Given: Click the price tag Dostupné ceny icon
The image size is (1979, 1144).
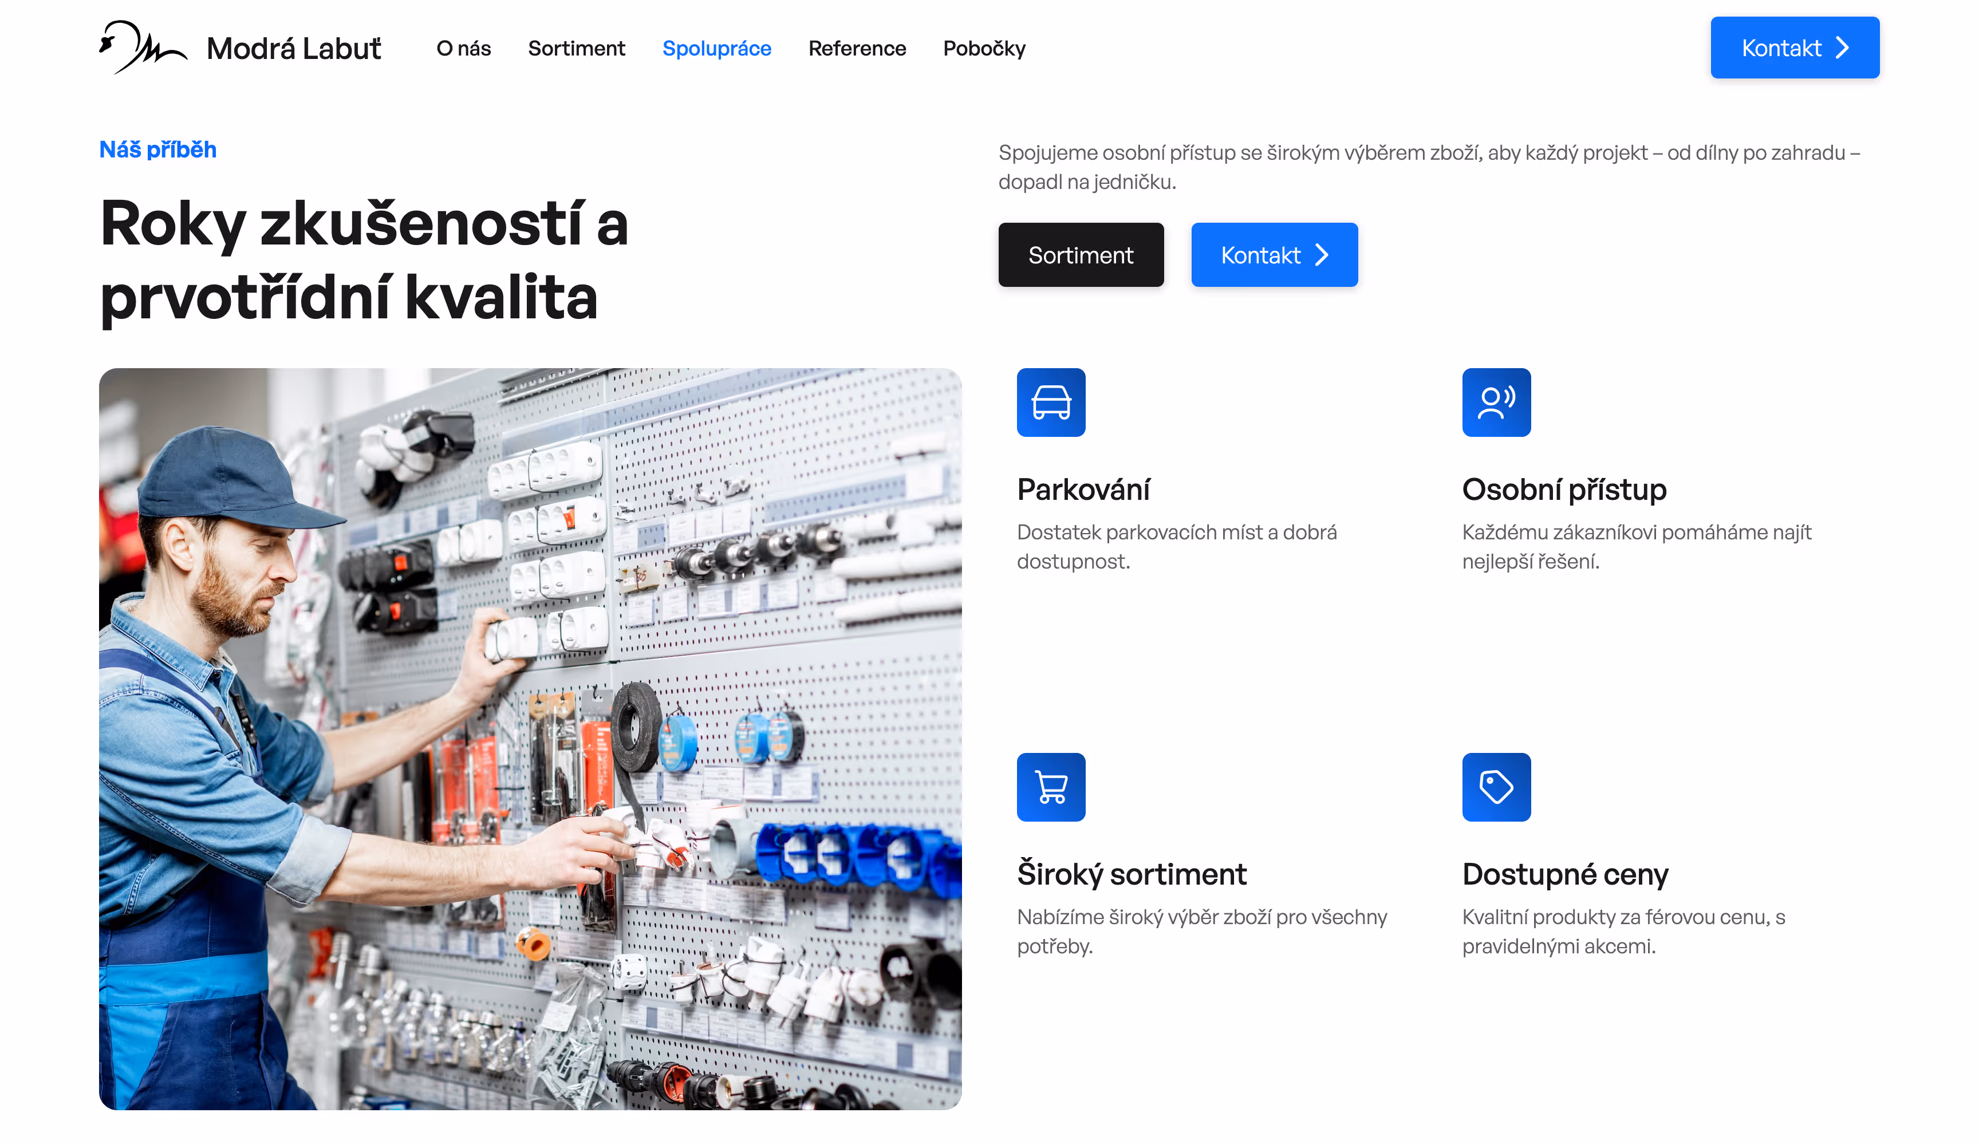Looking at the screenshot, I should tap(1496, 787).
